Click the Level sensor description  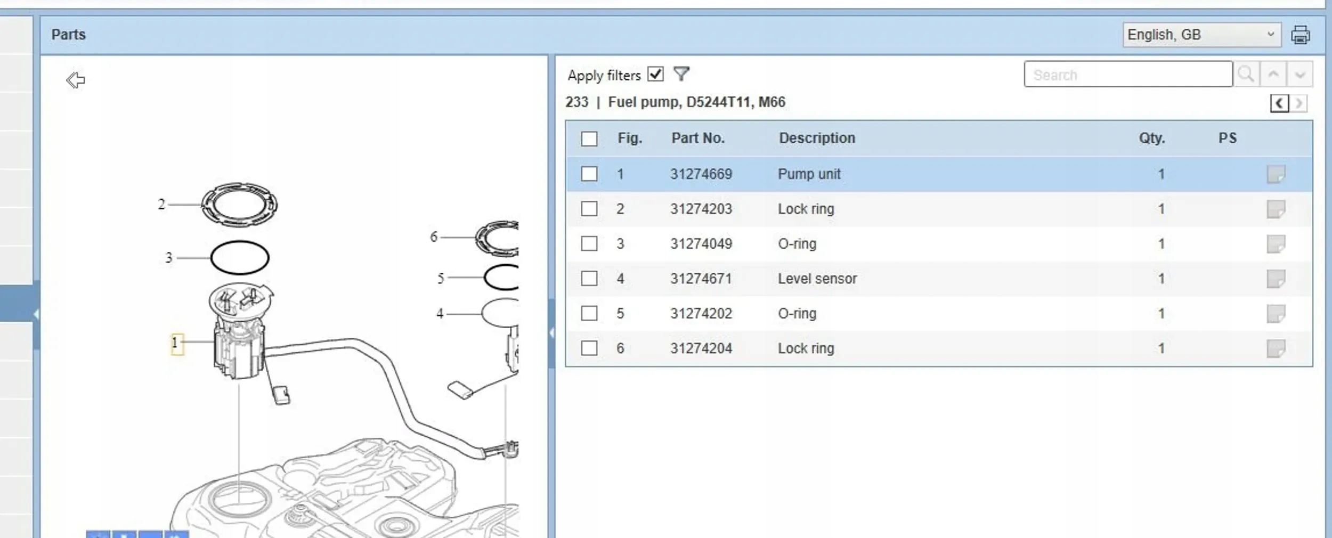click(817, 279)
